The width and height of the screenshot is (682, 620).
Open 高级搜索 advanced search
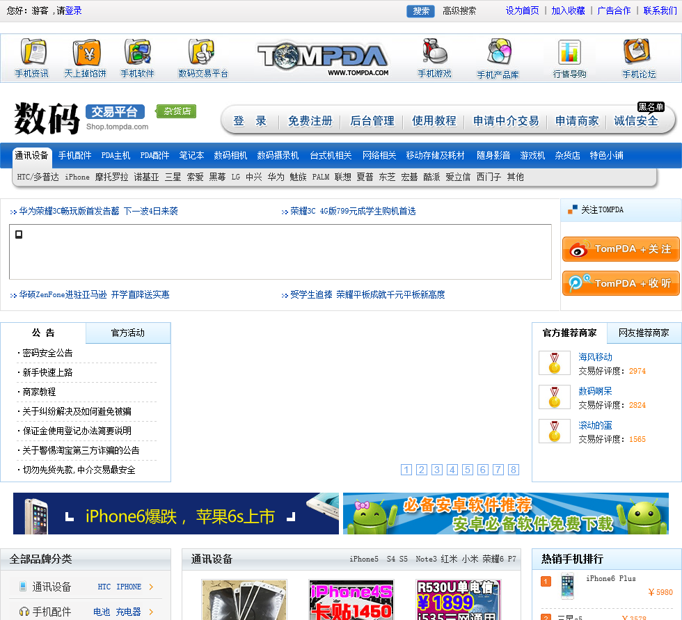point(459,11)
